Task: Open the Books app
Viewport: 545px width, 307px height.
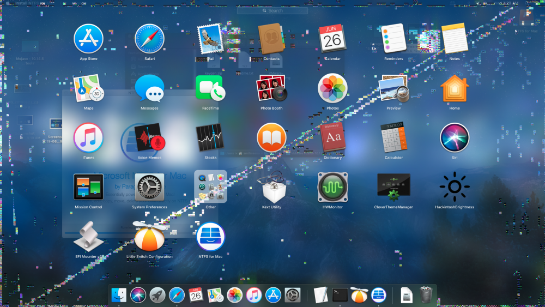Action: (271, 137)
